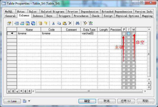Click the 帮助 (Help) button
Viewport: 158px width, 107px height.
click(146, 101)
